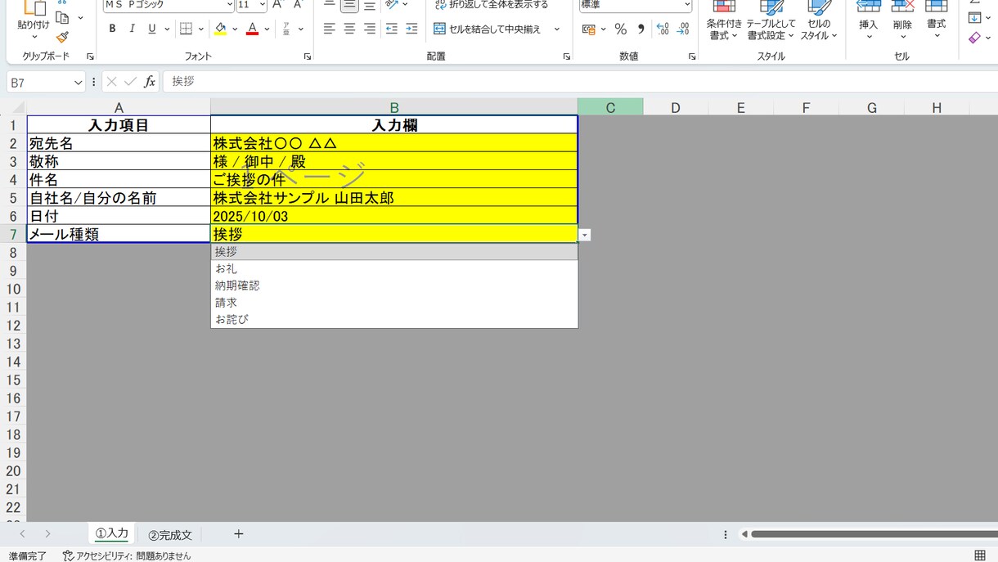Select cell with 株式会社サンプル 山田太郎
This screenshot has height=562, width=998.
tap(394, 198)
